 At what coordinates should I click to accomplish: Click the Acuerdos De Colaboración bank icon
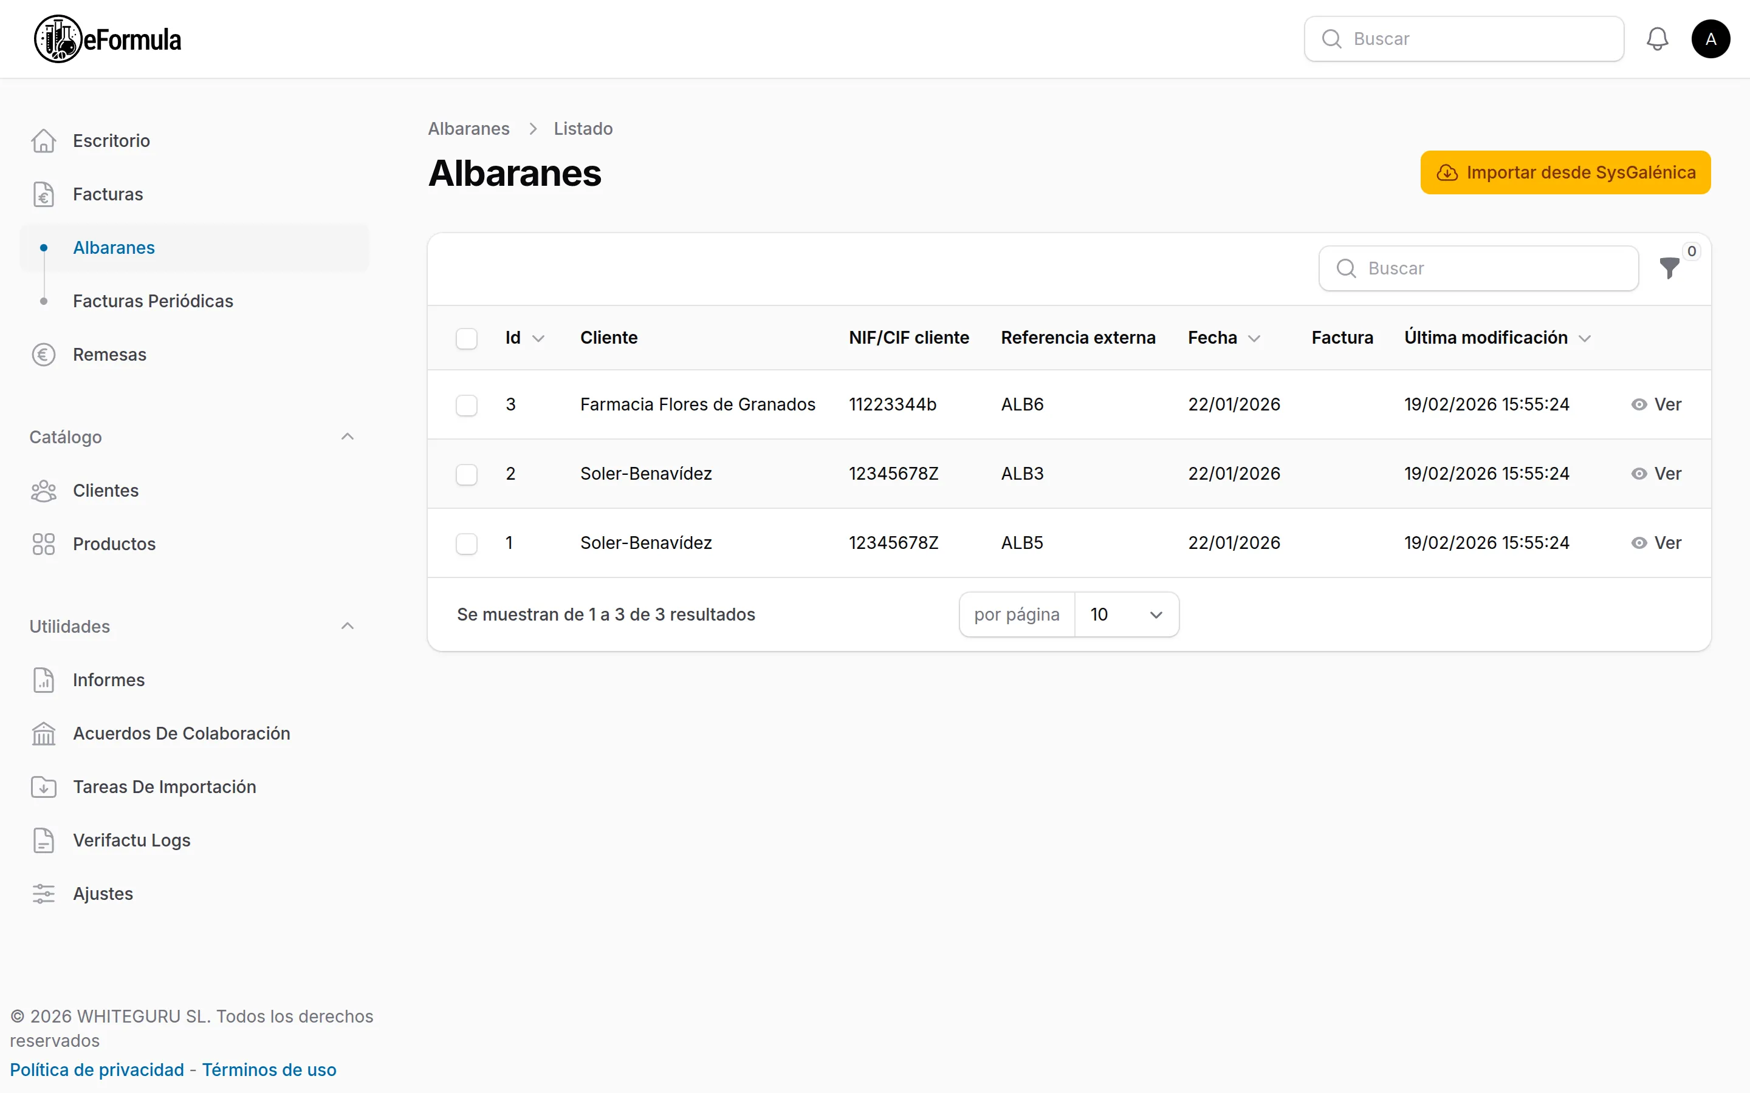pos(43,734)
